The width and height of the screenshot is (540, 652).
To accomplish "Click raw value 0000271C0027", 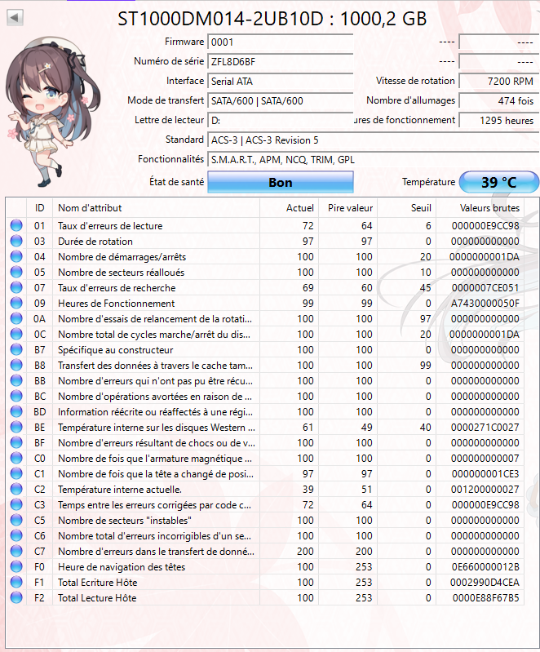I will pyautogui.click(x=485, y=428).
